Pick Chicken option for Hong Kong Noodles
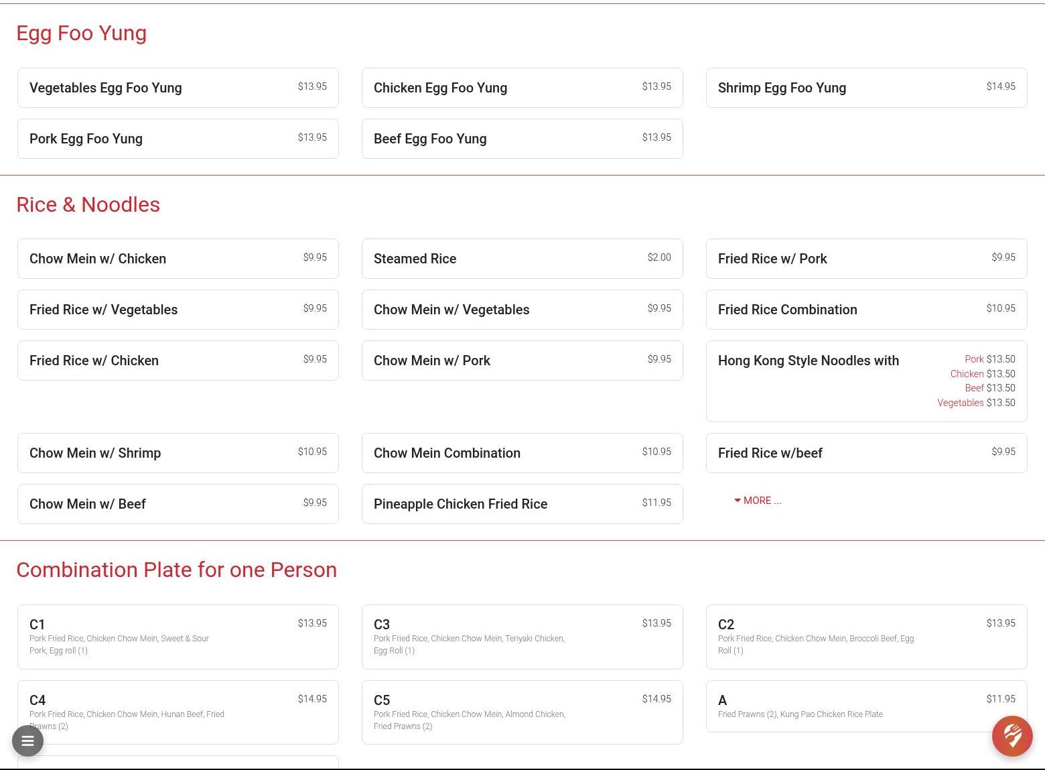The image size is (1045, 770). click(982, 374)
